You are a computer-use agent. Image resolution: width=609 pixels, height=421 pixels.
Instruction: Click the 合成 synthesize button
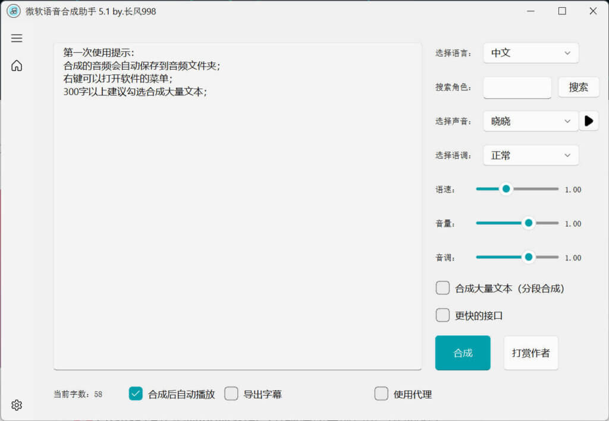point(463,353)
